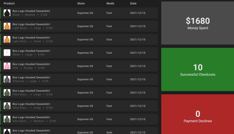Viewport: 234px width, 134px height.
Task: Click the 'Light Must... • Small • $168' details
Action: coord(33,41)
